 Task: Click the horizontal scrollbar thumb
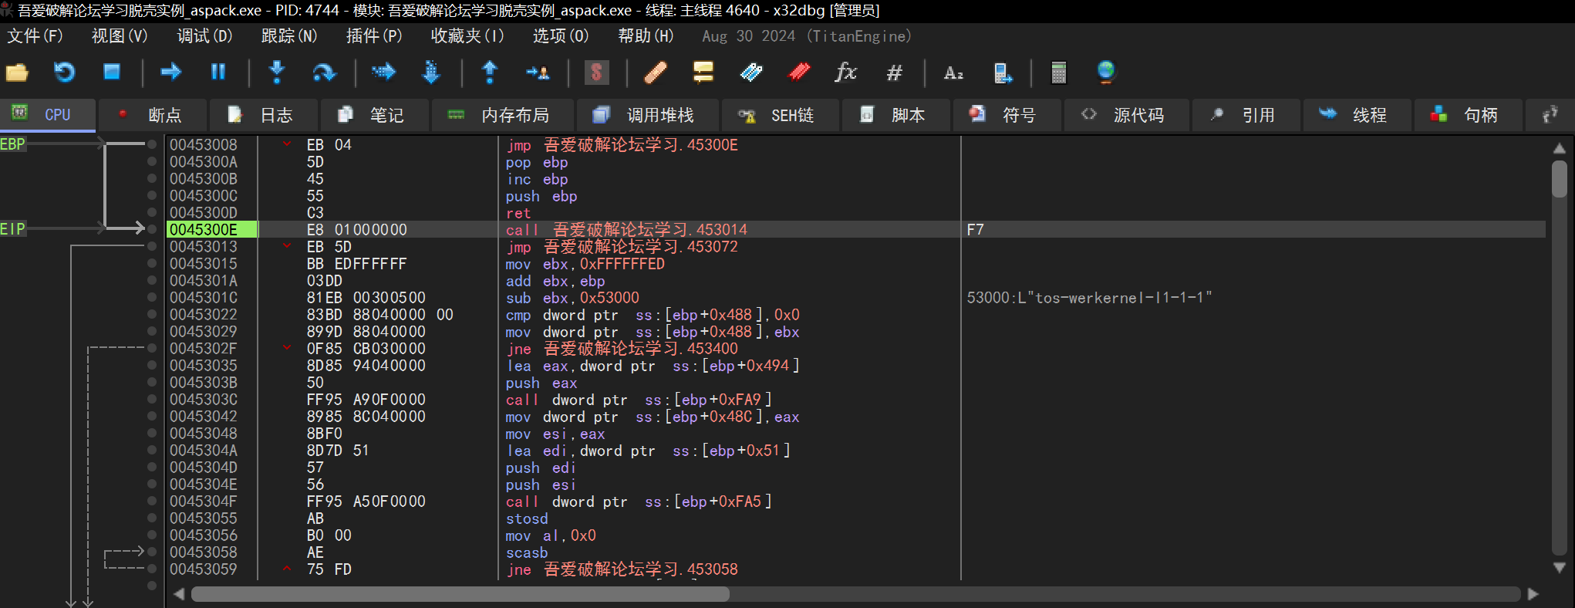460,594
